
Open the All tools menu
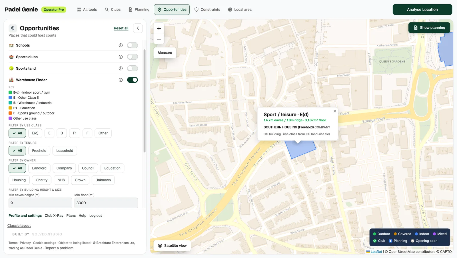[x=87, y=9]
